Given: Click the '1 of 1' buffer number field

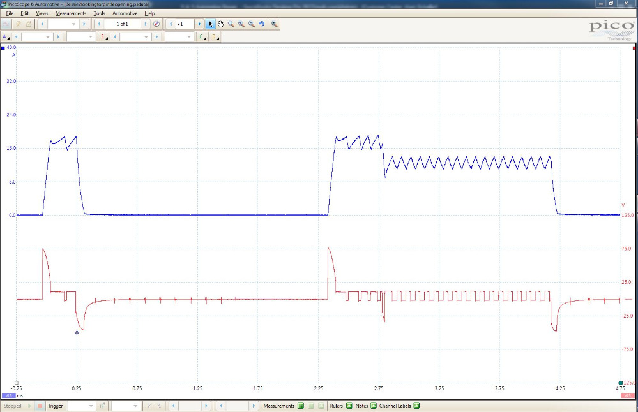Looking at the screenshot, I should [122, 24].
